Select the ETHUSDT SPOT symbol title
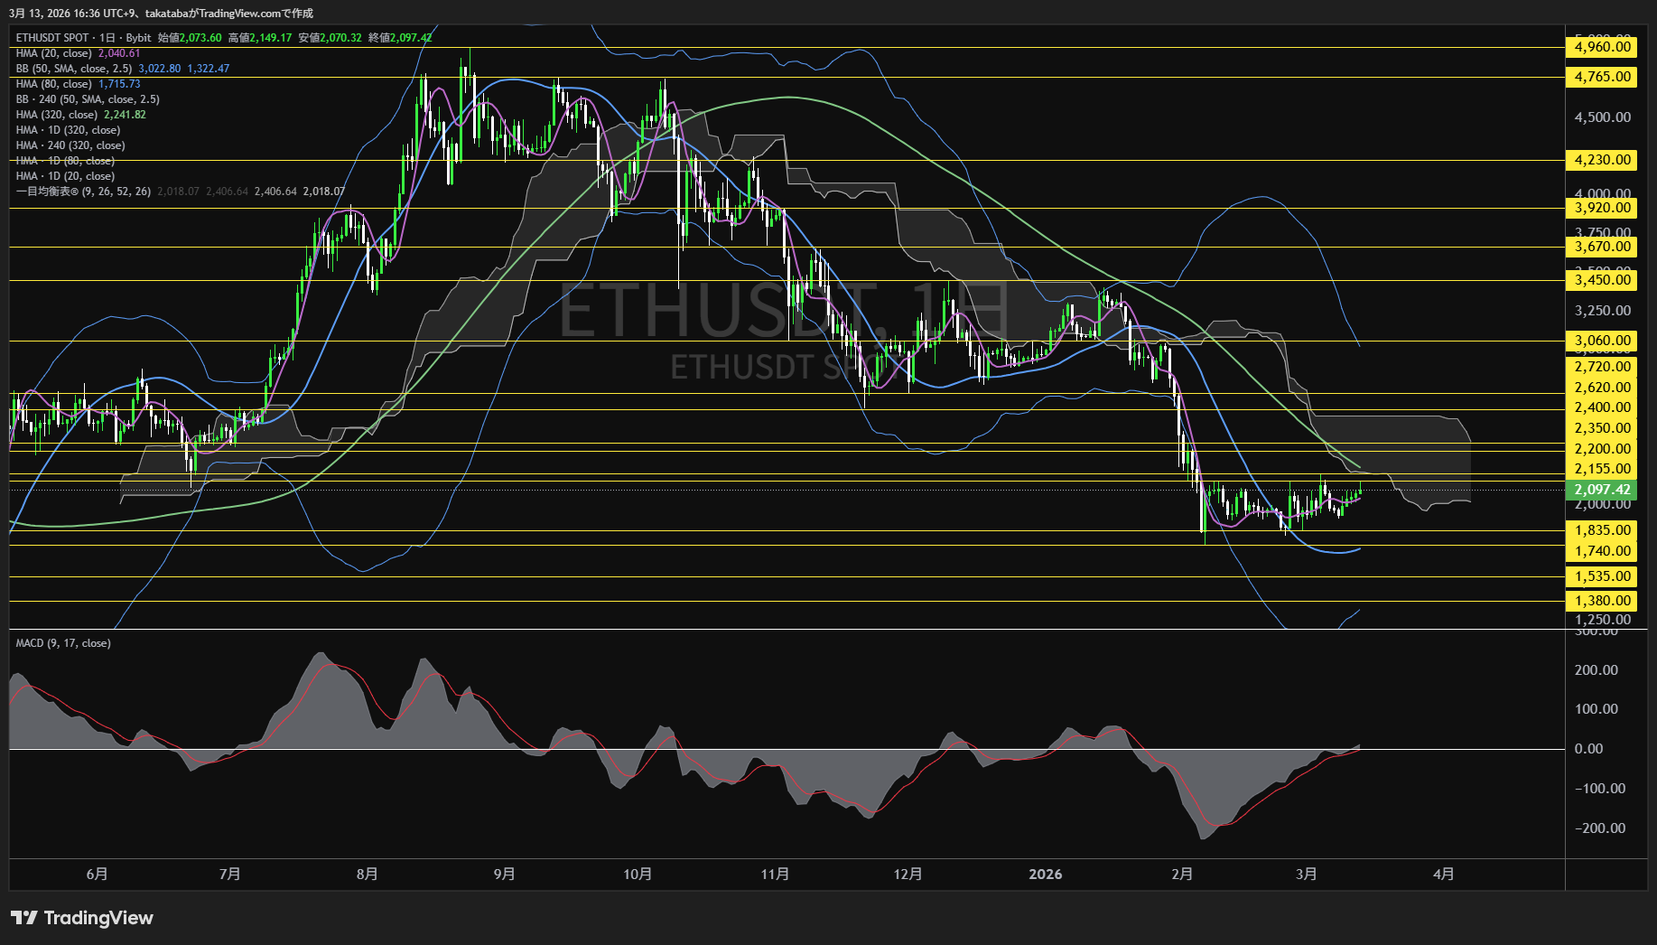The height and width of the screenshot is (945, 1657). 52,38
